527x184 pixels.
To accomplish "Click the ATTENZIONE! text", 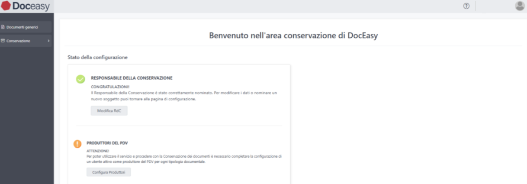I will (97, 150).
